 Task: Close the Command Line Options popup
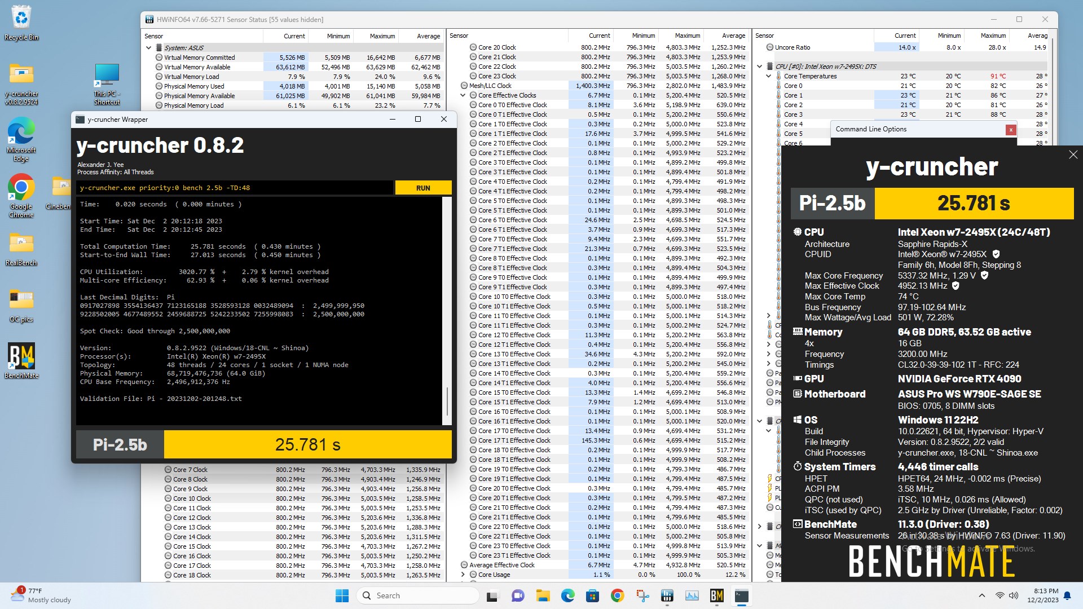coord(1011,130)
